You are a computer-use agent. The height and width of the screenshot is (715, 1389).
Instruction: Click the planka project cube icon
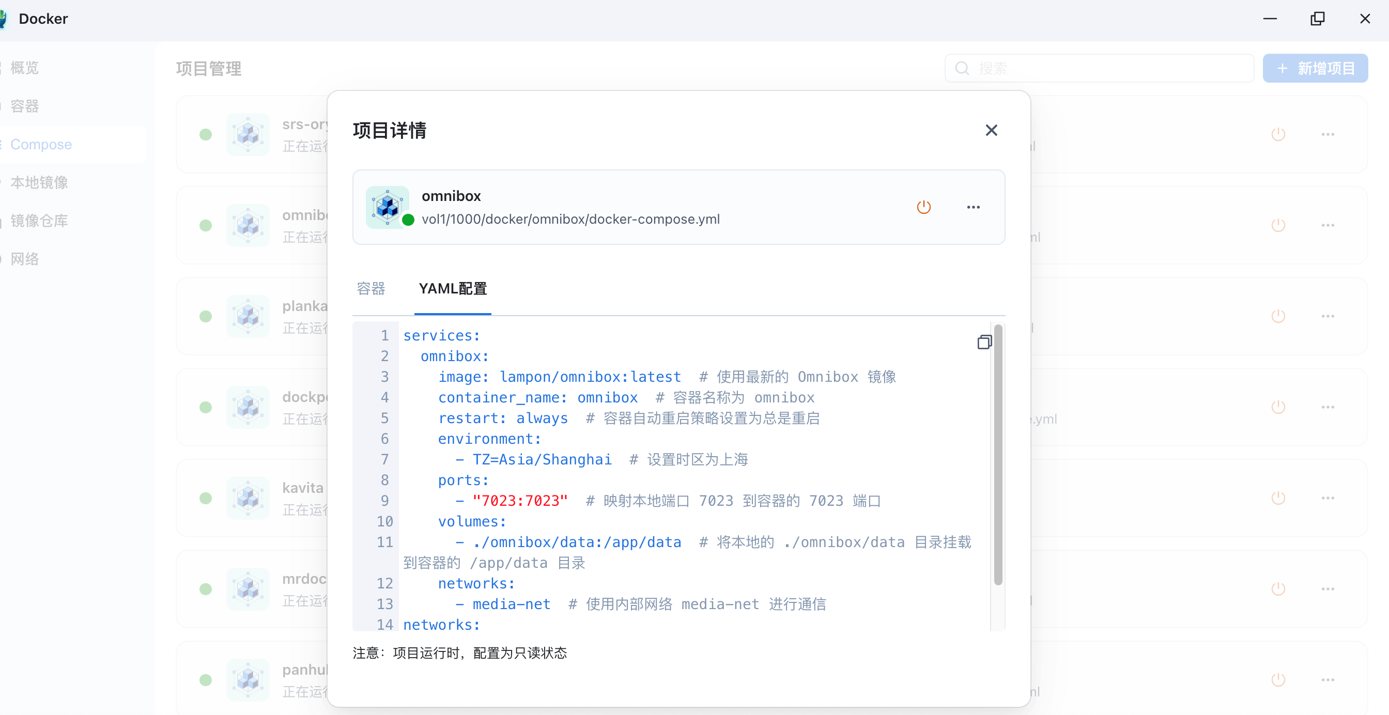(248, 316)
